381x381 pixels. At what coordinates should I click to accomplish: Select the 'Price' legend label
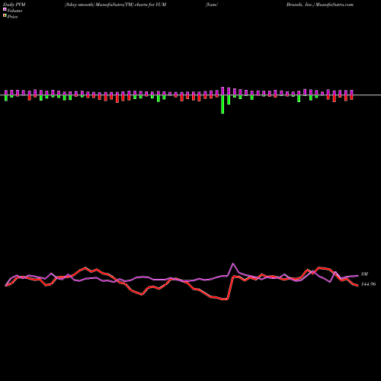(x=12, y=17)
